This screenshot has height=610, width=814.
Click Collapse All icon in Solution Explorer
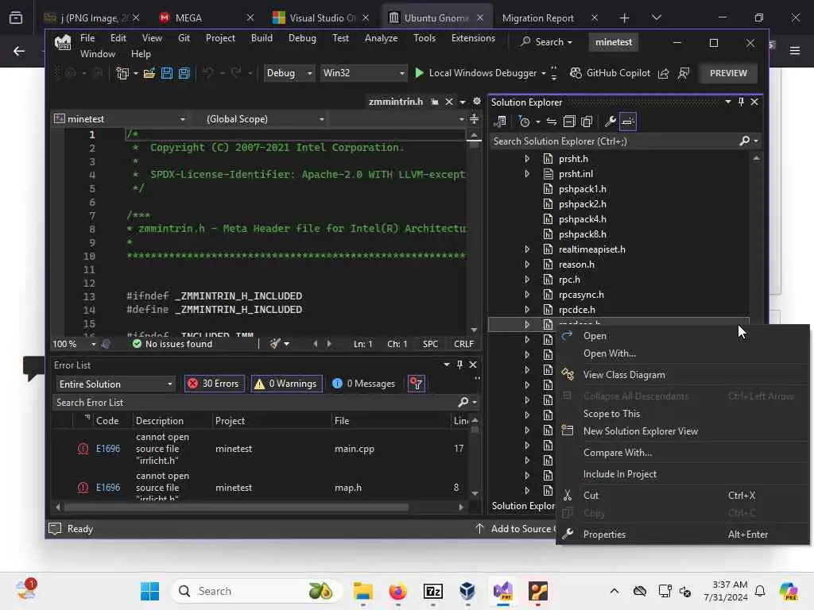(569, 122)
